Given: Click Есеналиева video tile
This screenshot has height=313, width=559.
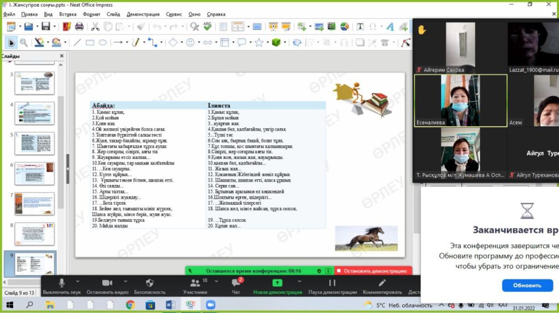Looking at the screenshot, I should tap(461, 101).
